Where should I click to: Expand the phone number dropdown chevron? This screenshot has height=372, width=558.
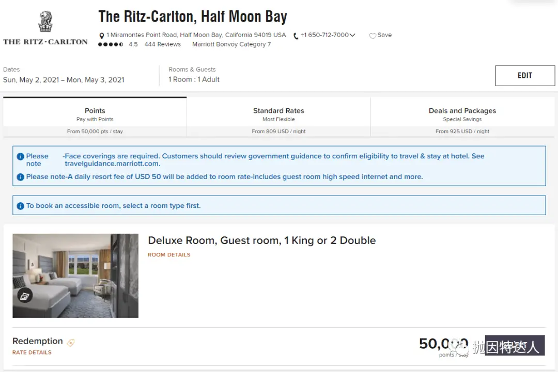tap(352, 35)
